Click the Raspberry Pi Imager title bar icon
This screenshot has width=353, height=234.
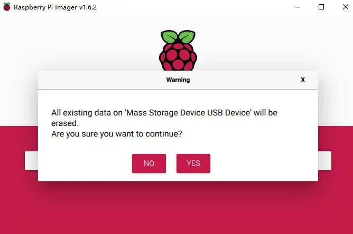7,7
